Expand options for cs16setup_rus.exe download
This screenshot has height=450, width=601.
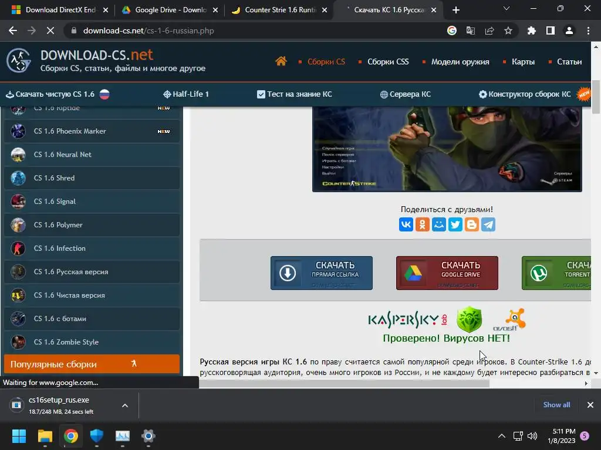coord(125,405)
